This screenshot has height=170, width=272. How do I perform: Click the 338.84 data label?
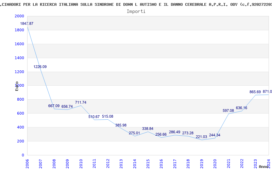pyautogui.click(x=148, y=129)
